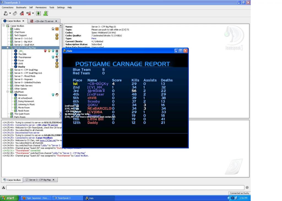
Task: Click the smiley badge next to chV8
Action: (57, 63)
